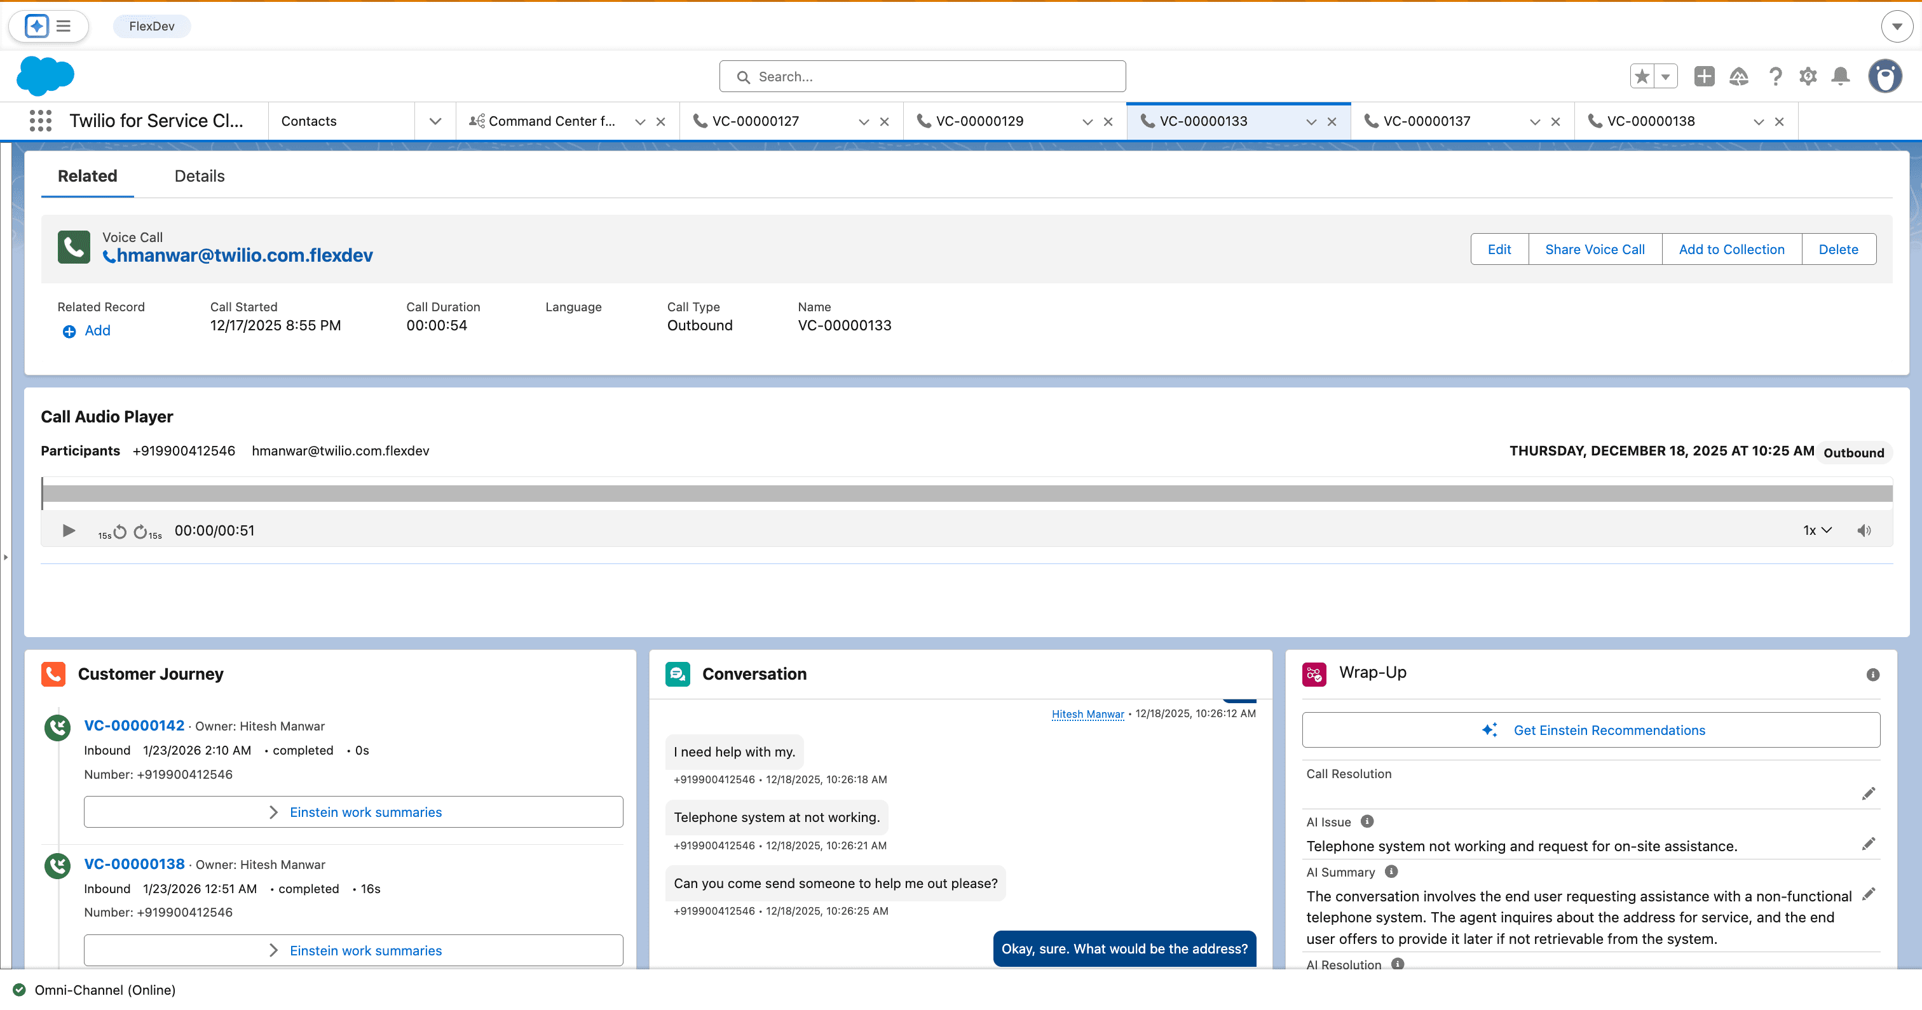Switch to the VC-00000127 workspace tab
The height and width of the screenshot is (1010, 1922).
[755, 121]
